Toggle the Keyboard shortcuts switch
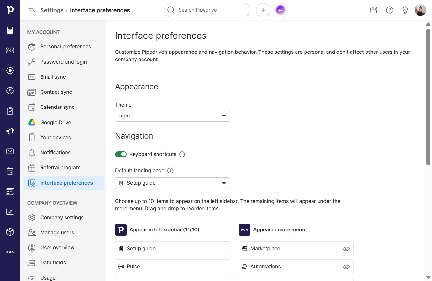 coord(121,154)
